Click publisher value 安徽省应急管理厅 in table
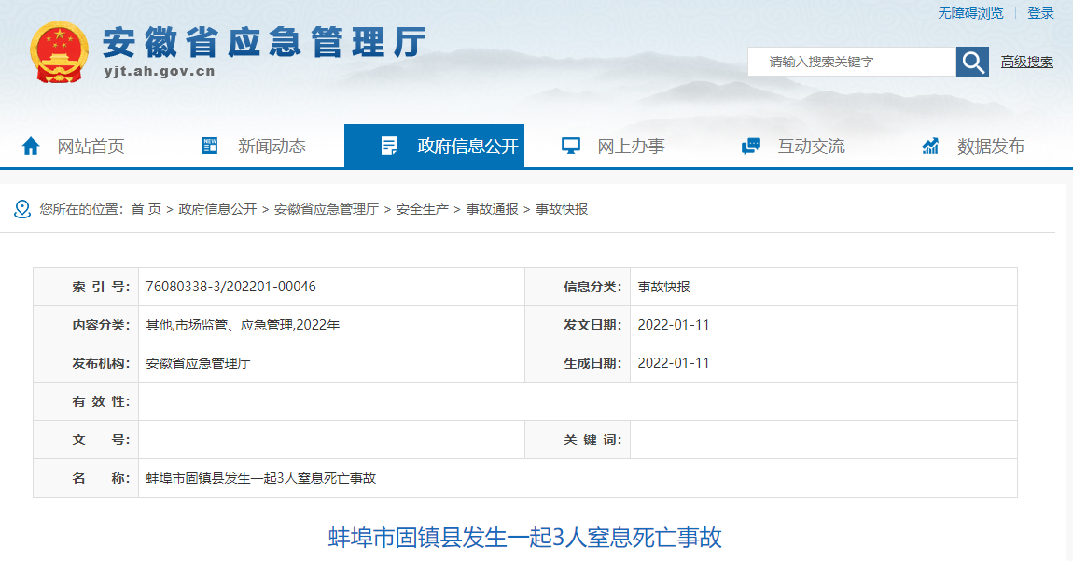The width and height of the screenshot is (1073, 561). coord(199,364)
